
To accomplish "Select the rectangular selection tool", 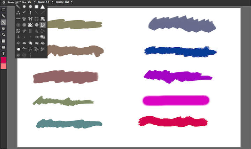I will (3, 10).
